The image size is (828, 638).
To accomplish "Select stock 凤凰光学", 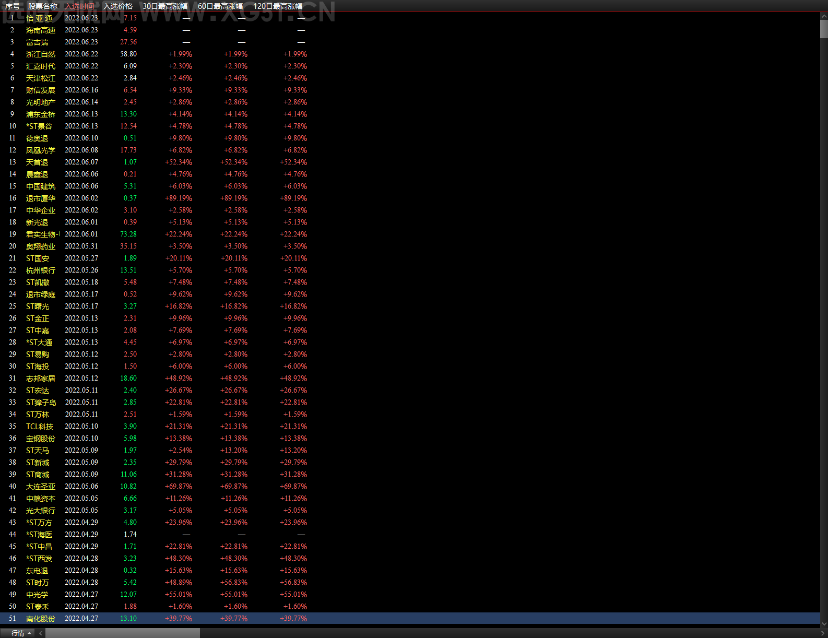I will pyautogui.click(x=41, y=150).
